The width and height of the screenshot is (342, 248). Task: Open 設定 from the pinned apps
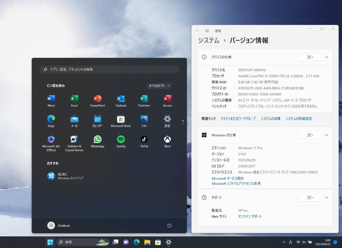(167, 121)
